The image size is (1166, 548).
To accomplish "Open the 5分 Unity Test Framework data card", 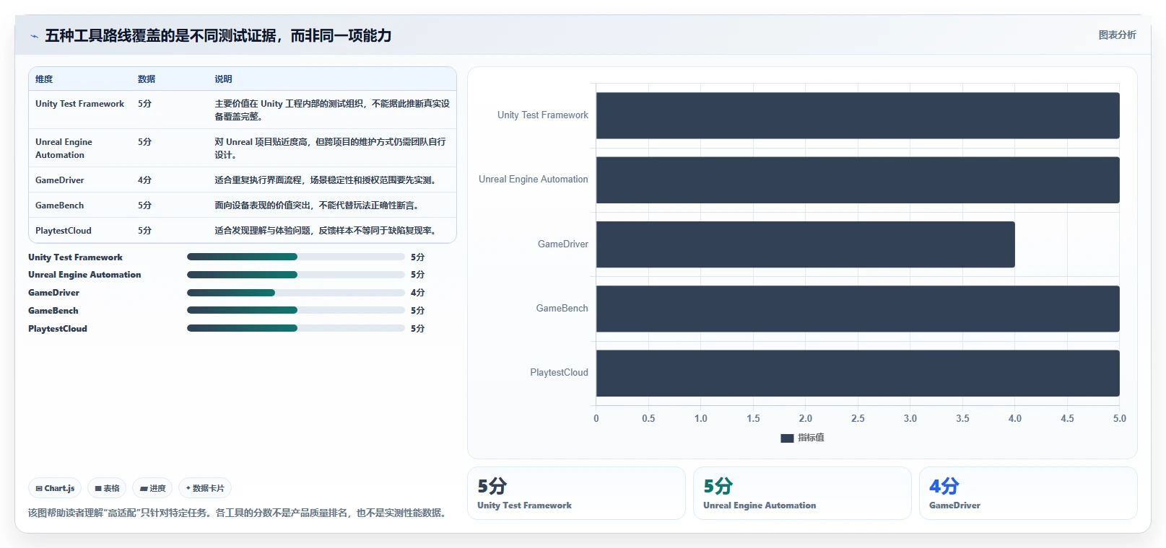I will tap(576, 493).
